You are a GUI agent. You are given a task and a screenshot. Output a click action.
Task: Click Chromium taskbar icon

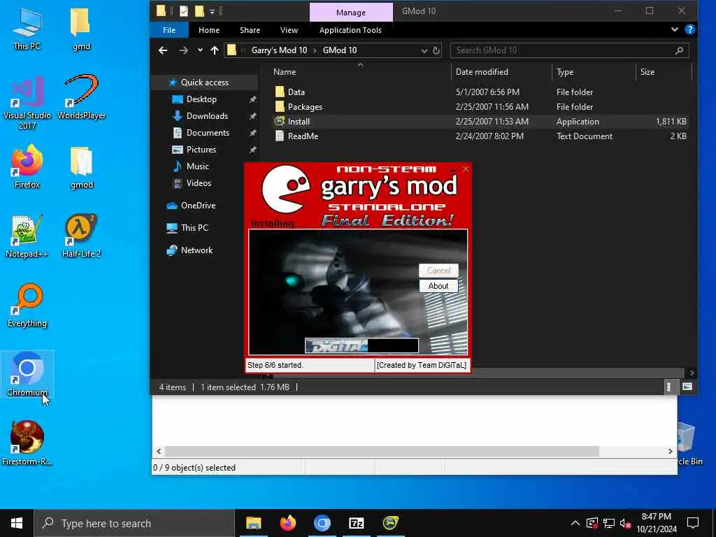tap(322, 523)
